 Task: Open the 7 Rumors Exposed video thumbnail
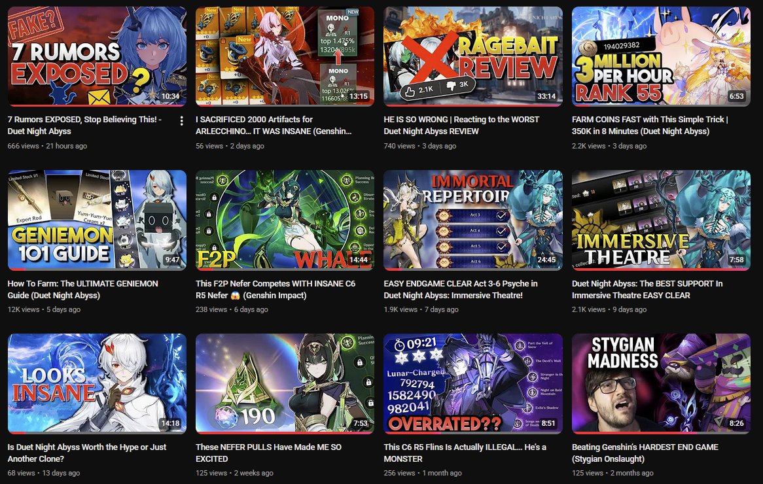[x=97, y=56]
